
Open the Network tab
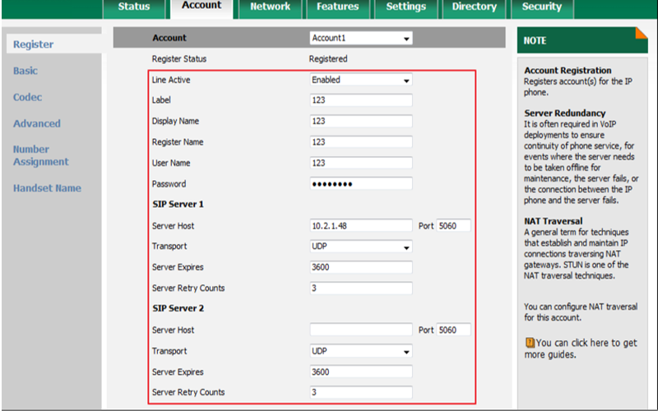tap(270, 7)
